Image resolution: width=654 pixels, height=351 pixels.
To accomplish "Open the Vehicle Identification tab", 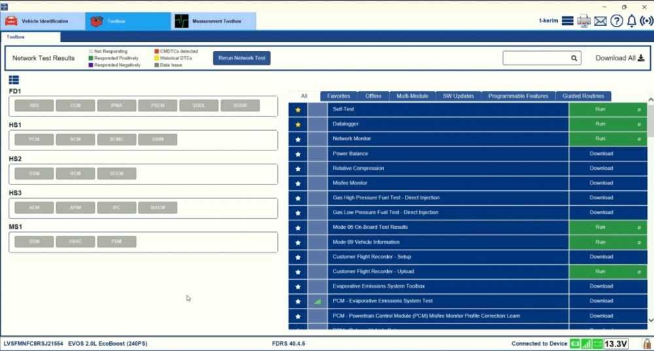I will pos(43,22).
